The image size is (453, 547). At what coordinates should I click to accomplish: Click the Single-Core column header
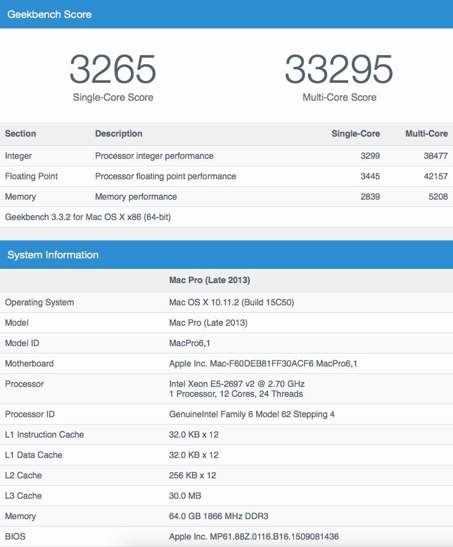[355, 134]
